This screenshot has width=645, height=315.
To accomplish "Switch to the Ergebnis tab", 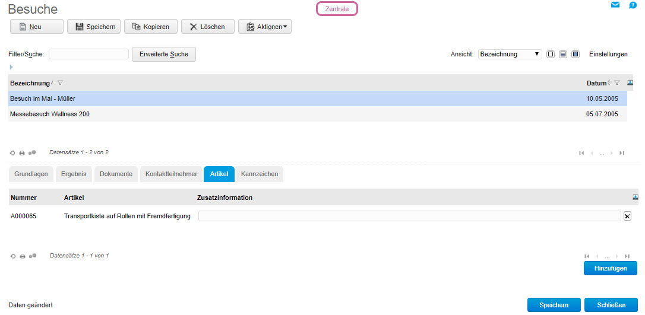I will coord(74,174).
